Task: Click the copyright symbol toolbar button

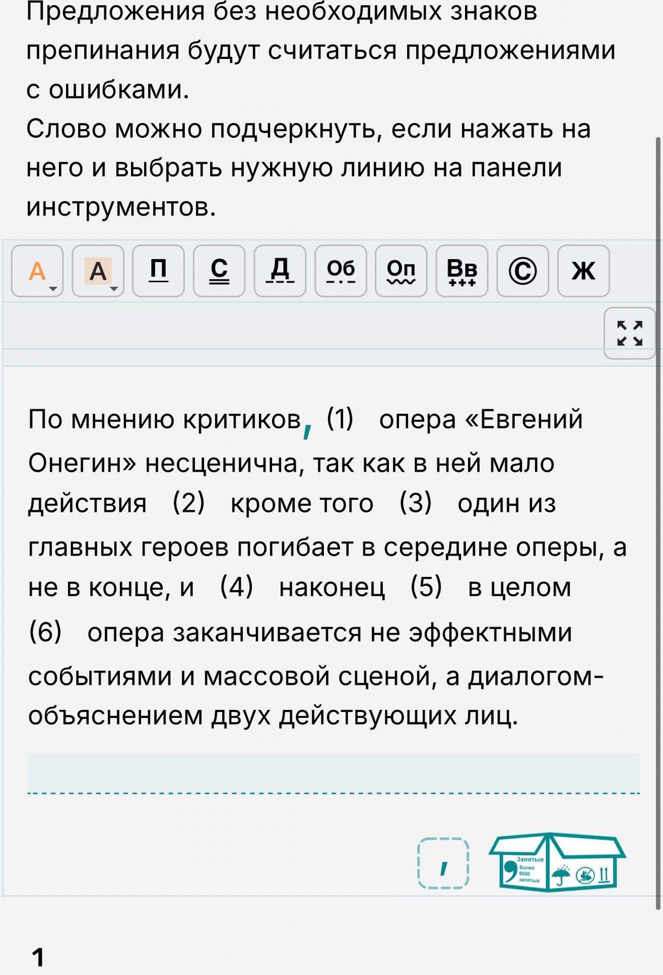Action: click(522, 271)
